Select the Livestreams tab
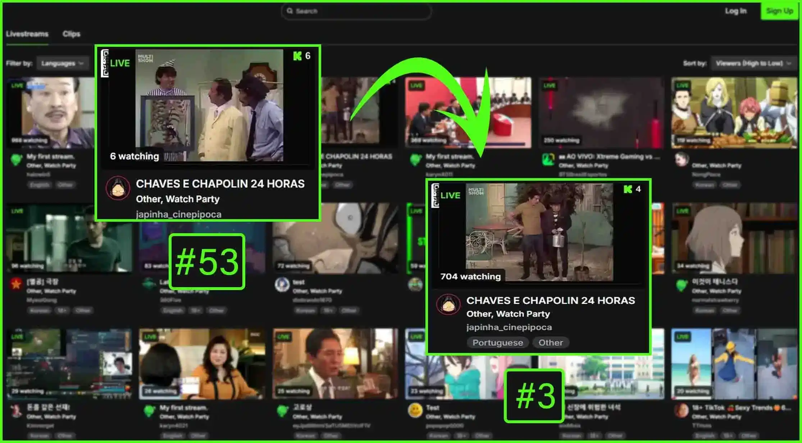The height and width of the screenshot is (443, 802). [27, 34]
